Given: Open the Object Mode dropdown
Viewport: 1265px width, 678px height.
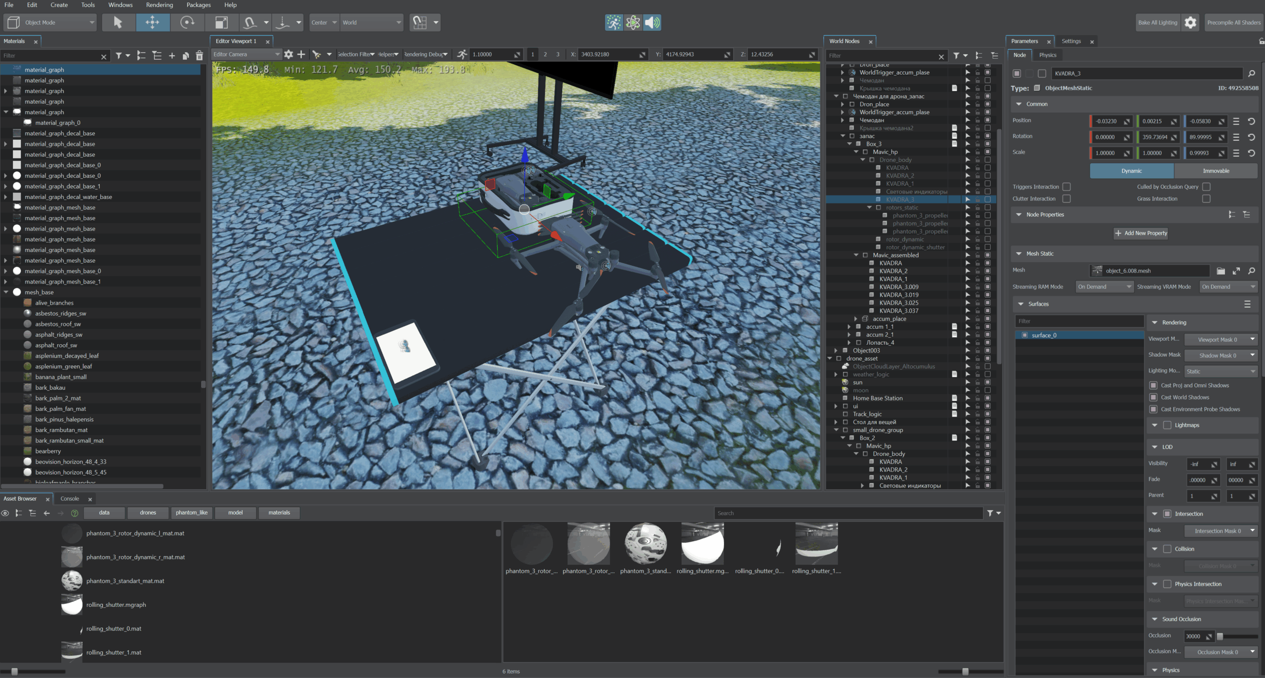Looking at the screenshot, I should (x=49, y=22).
